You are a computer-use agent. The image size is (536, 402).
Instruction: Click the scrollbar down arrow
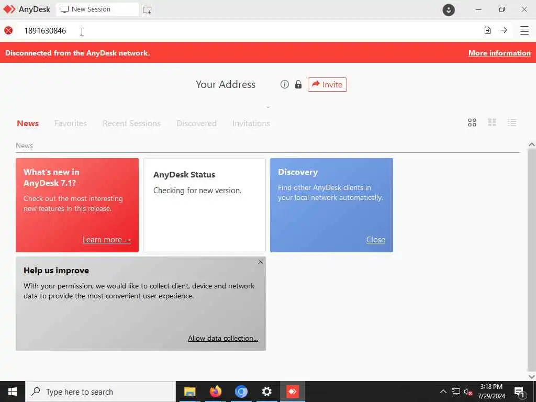pyautogui.click(x=532, y=377)
